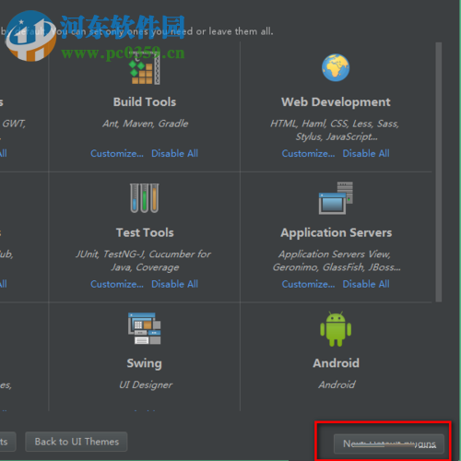Screen dimensions: 461x461
Task: Select the Web Development heading
Action: pyautogui.click(x=336, y=102)
